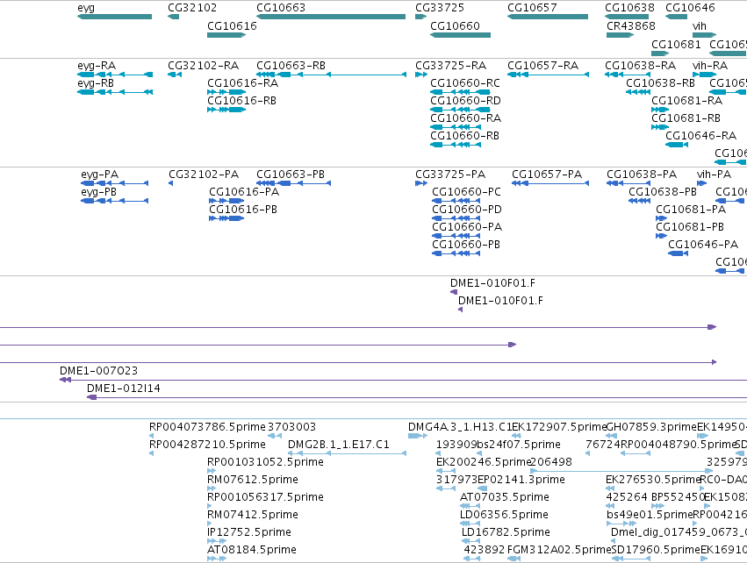Select transcript CG10660-RB

456,146
